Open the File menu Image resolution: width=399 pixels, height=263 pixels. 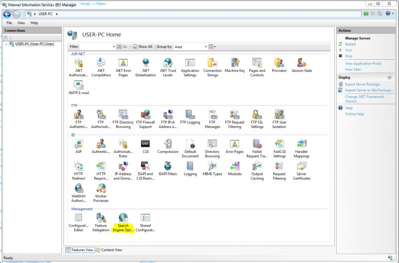9,22
